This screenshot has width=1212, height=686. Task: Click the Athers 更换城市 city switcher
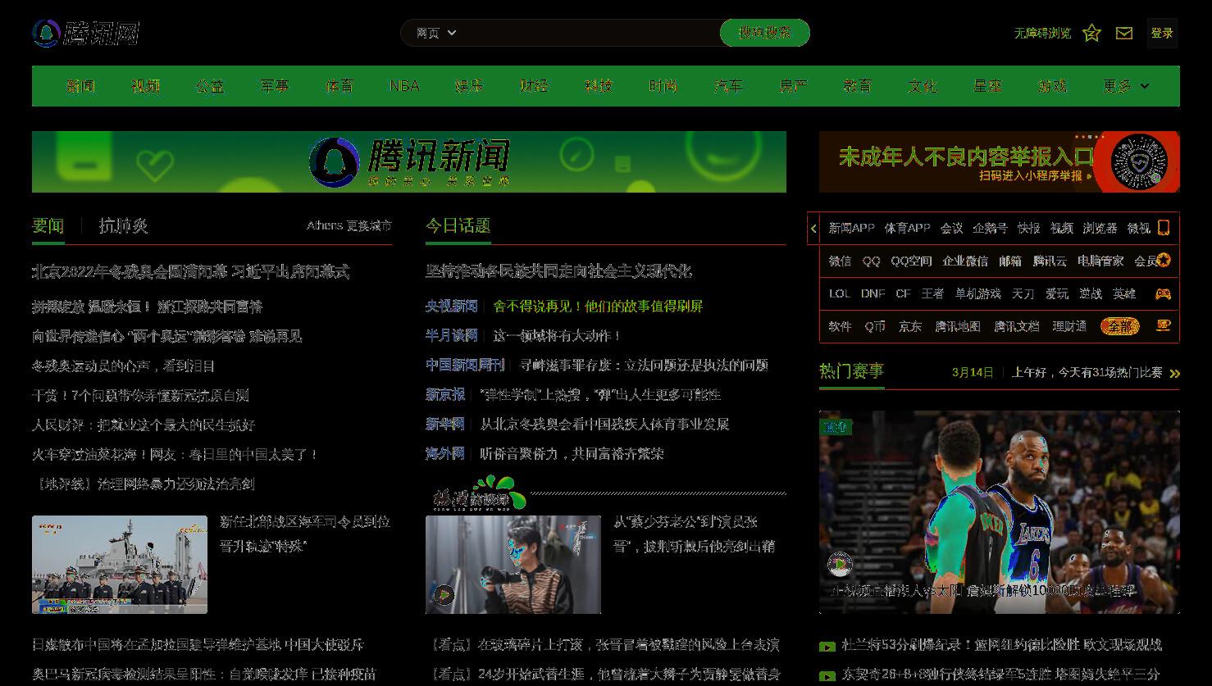349,225
